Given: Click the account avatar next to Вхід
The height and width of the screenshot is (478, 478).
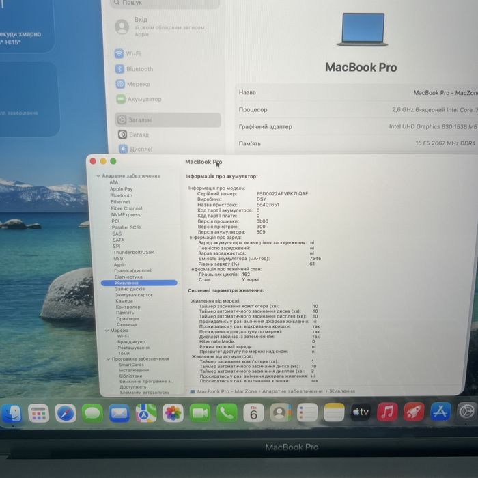Looking at the screenshot, I should (x=122, y=27).
